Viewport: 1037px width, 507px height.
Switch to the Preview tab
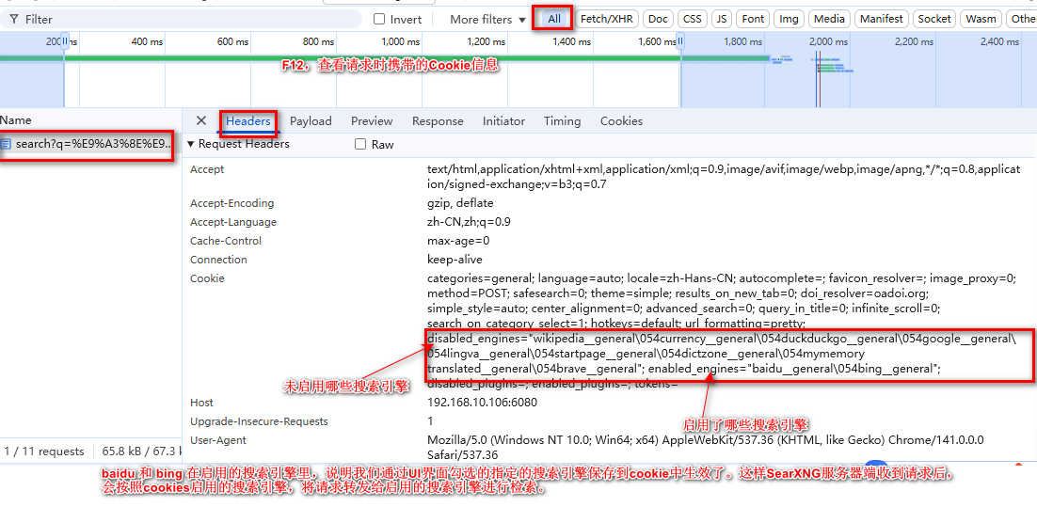coord(372,121)
